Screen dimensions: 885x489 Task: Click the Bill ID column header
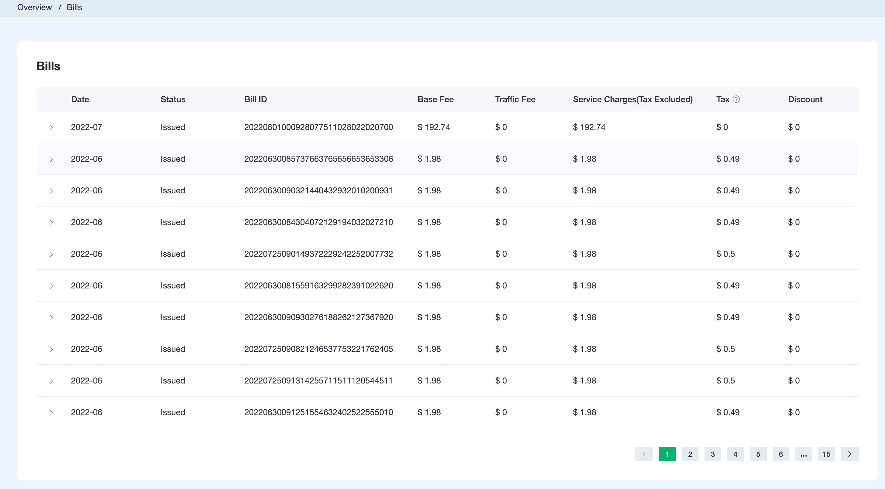tap(255, 99)
